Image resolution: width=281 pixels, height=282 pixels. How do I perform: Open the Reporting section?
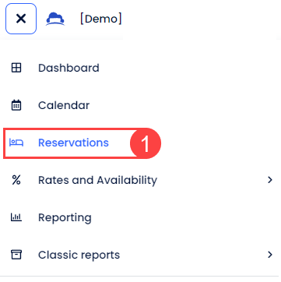(x=65, y=218)
